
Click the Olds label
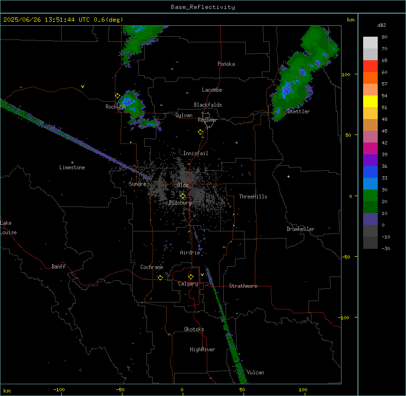click(x=183, y=185)
